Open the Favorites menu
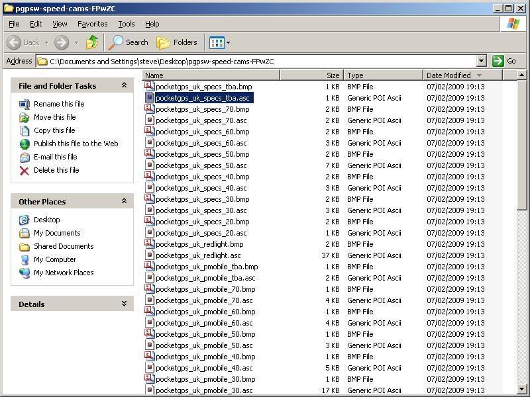 [x=92, y=24]
